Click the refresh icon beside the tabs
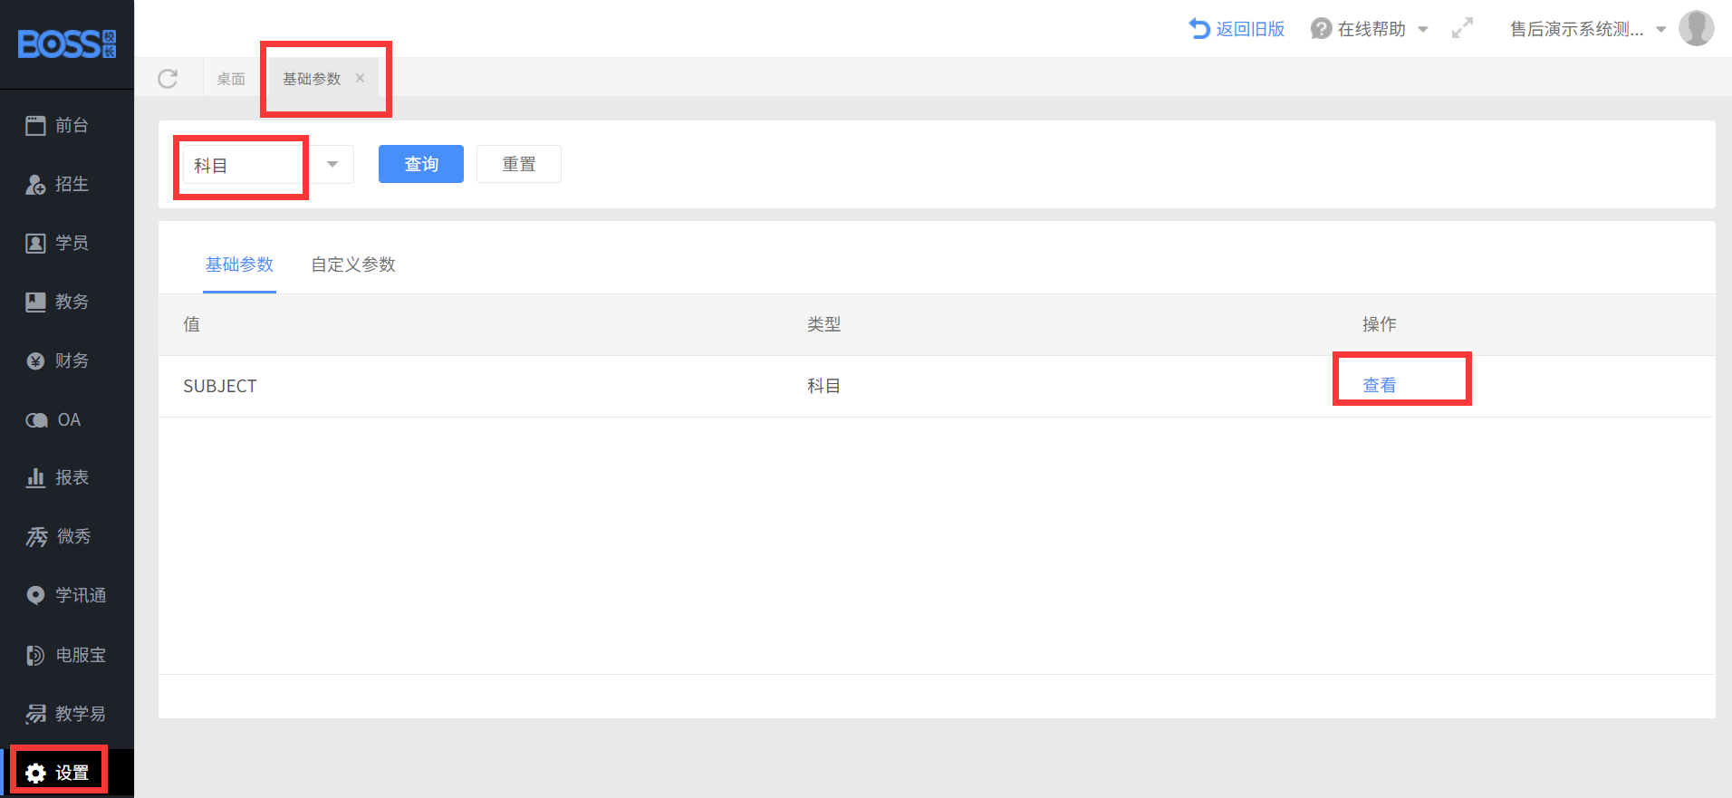The width and height of the screenshot is (1732, 798). pos(168,79)
